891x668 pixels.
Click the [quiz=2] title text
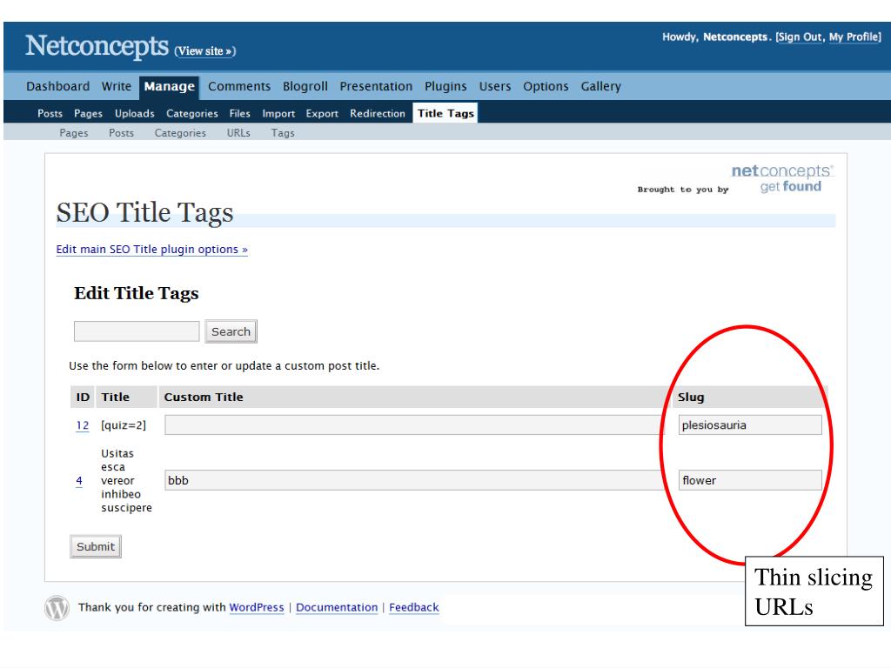124,424
